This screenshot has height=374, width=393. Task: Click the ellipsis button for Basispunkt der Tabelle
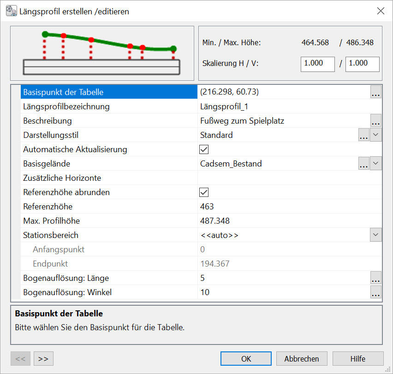pos(376,92)
